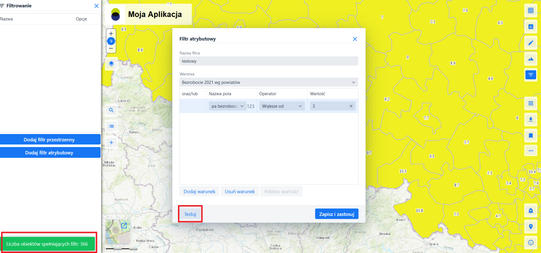Open the layers panel icon
541x253 pixels.
pyautogui.click(x=111, y=64)
